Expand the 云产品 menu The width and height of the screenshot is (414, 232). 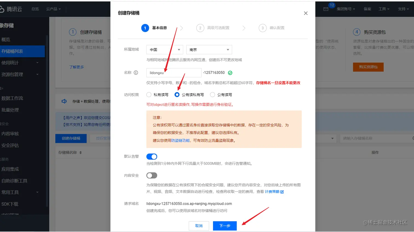tap(53, 9)
